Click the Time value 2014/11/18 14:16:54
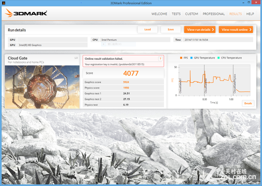 point(218,40)
